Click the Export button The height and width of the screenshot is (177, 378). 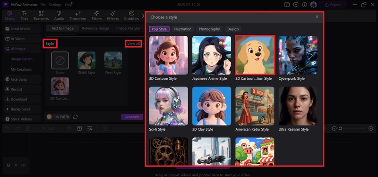(x=333, y=5)
